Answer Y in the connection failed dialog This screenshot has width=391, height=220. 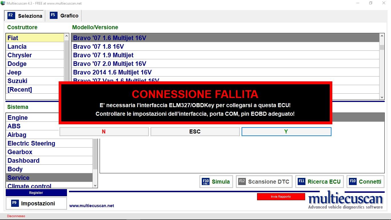point(286,131)
